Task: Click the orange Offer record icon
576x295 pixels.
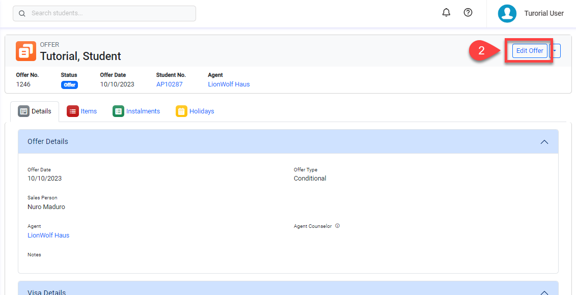Action: point(26,51)
